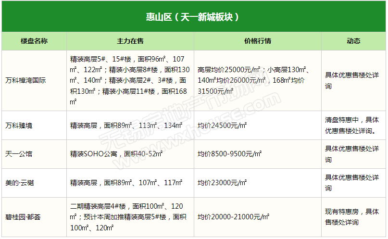Click the 精装SOHO公寓 面积40-52㎡ cell
Viewport: 388px width, 239px height.
pos(116,154)
